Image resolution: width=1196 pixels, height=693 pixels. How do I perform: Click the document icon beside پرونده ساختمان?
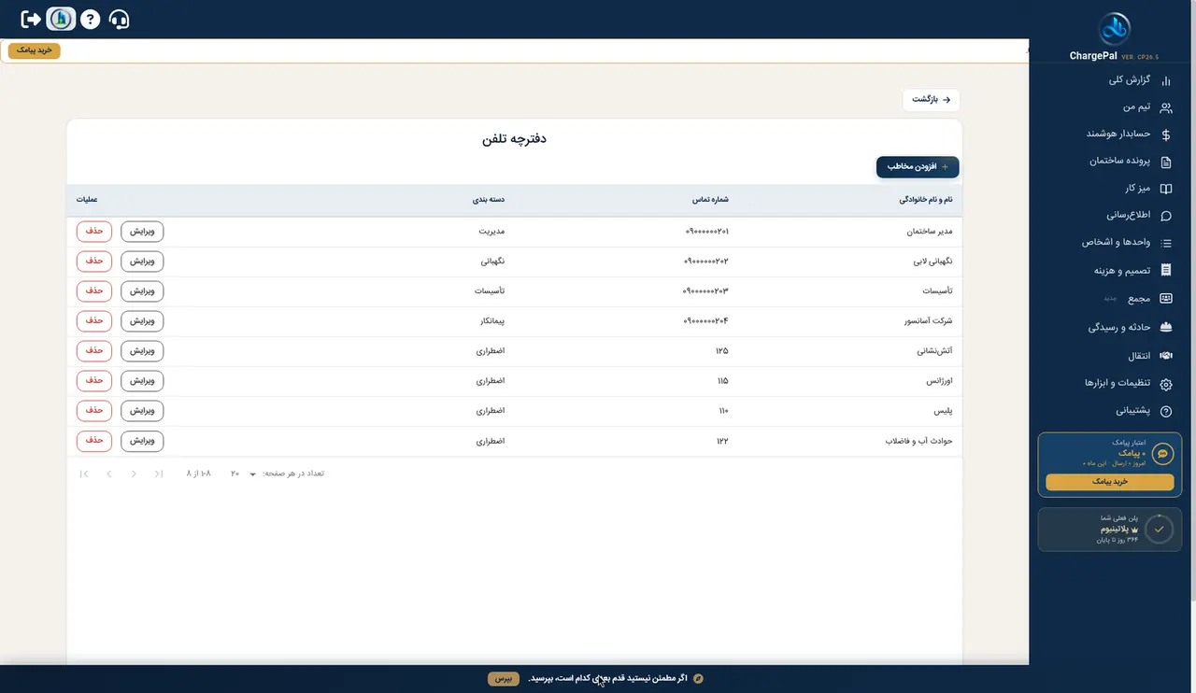tap(1165, 162)
